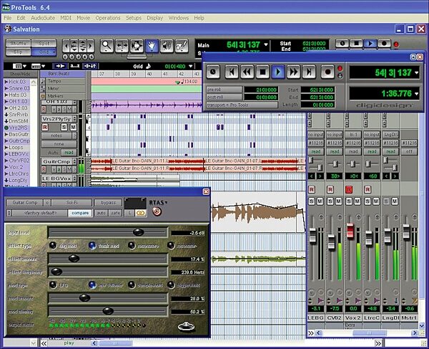The image size is (429, 349).
Task: Open Transport main counter dropdown arrow
Action: click(x=416, y=72)
